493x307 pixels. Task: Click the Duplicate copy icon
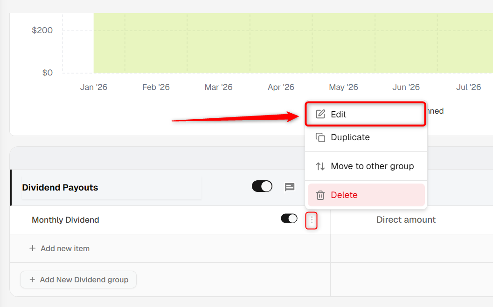pos(320,137)
